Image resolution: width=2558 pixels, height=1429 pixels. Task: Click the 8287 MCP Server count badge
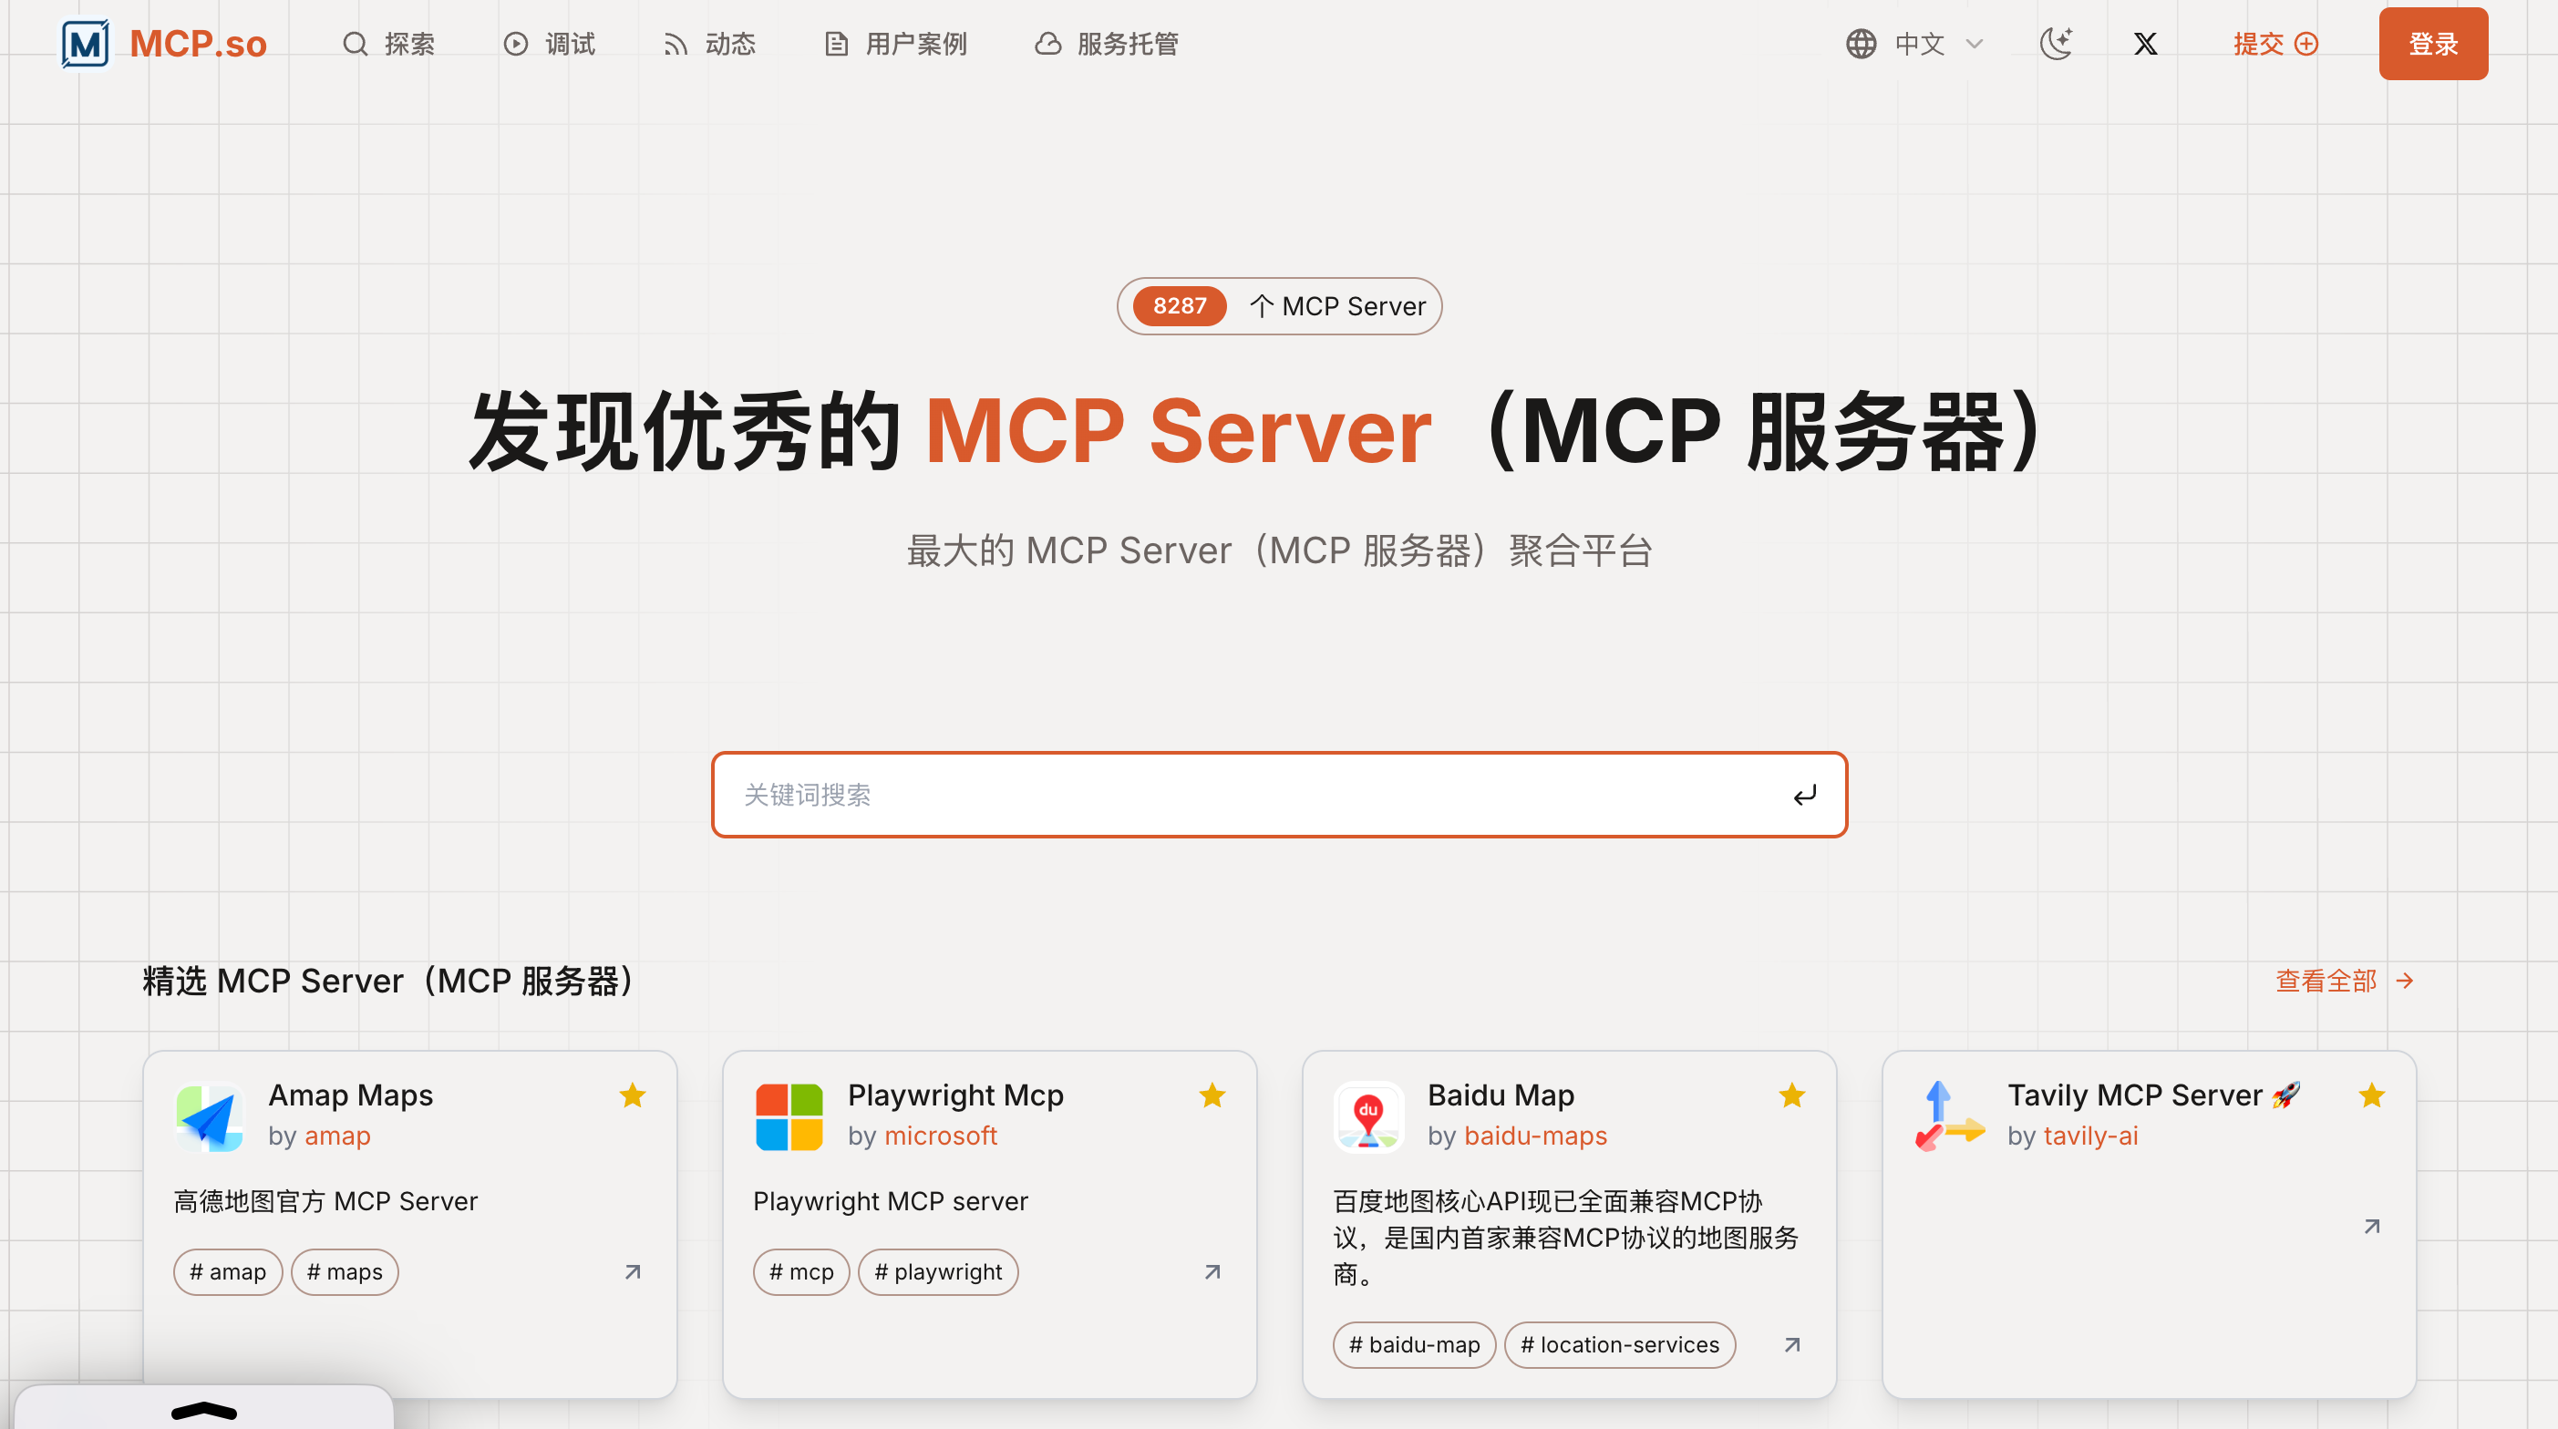(1279, 306)
